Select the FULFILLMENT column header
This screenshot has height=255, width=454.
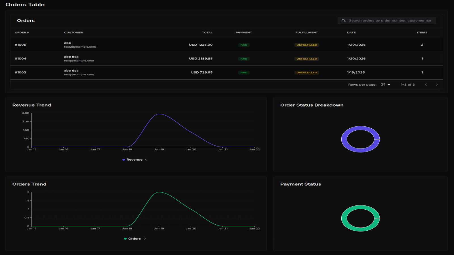click(307, 33)
